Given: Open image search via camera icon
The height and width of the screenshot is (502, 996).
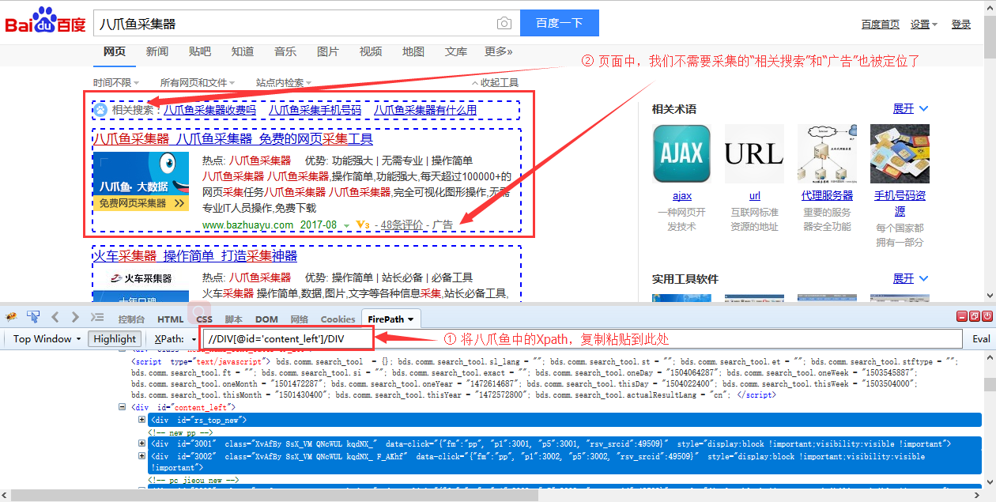Looking at the screenshot, I should tap(504, 24).
